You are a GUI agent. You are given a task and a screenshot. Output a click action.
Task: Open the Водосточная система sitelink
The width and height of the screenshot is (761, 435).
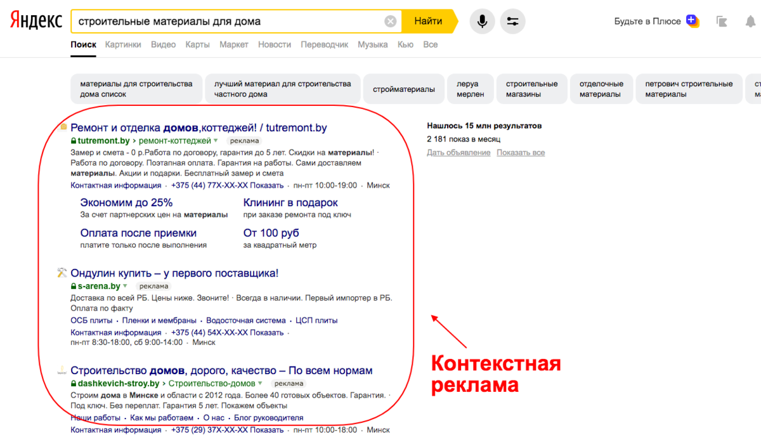click(x=246, y=320)
